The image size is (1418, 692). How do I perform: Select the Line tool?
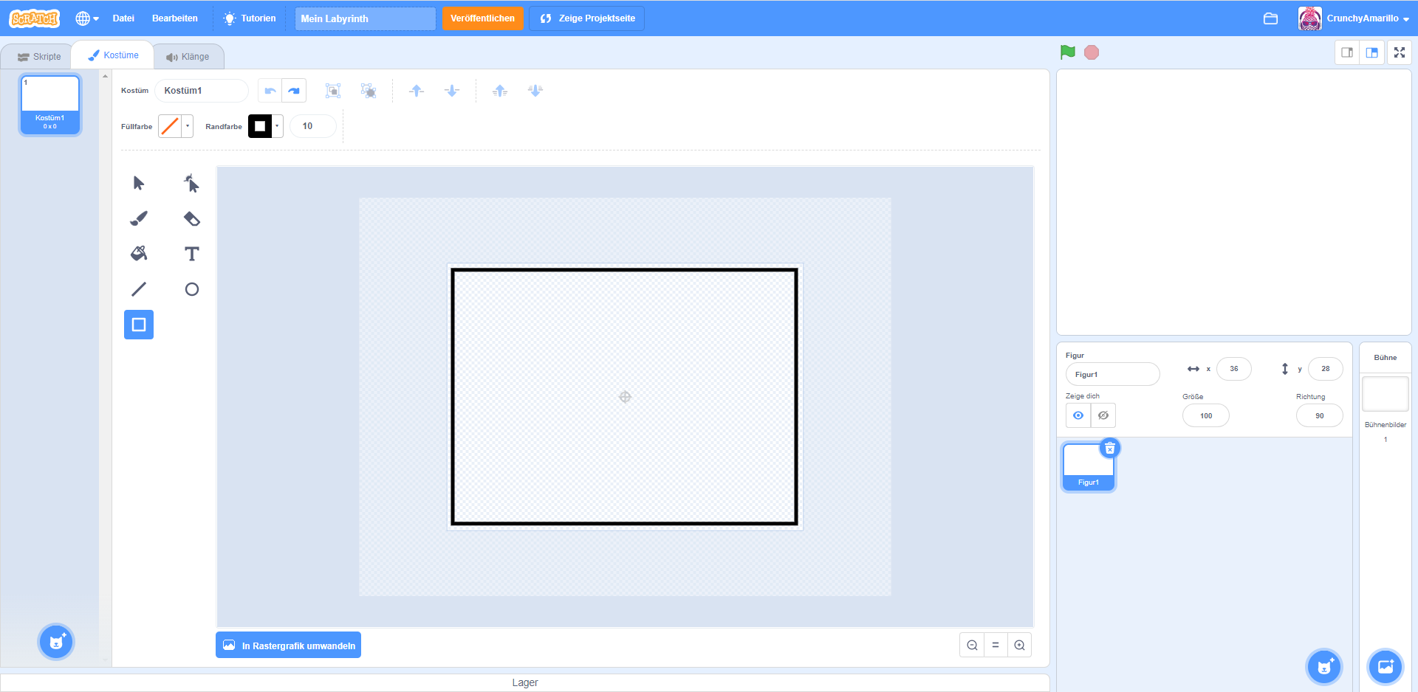coord(139,289)
